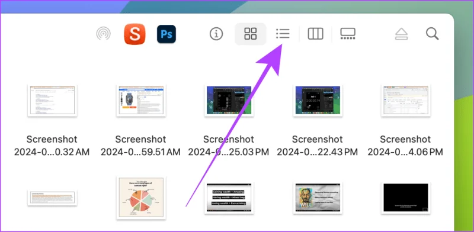Select screenshot thumbnail ending 0.32 AM
This screenshot has height=232, width=474.
click(52, 100)
